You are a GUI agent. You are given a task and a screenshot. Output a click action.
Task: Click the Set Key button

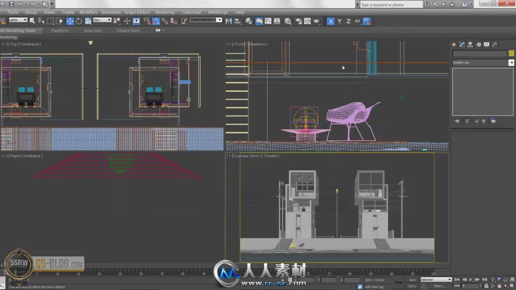(412, 286)
